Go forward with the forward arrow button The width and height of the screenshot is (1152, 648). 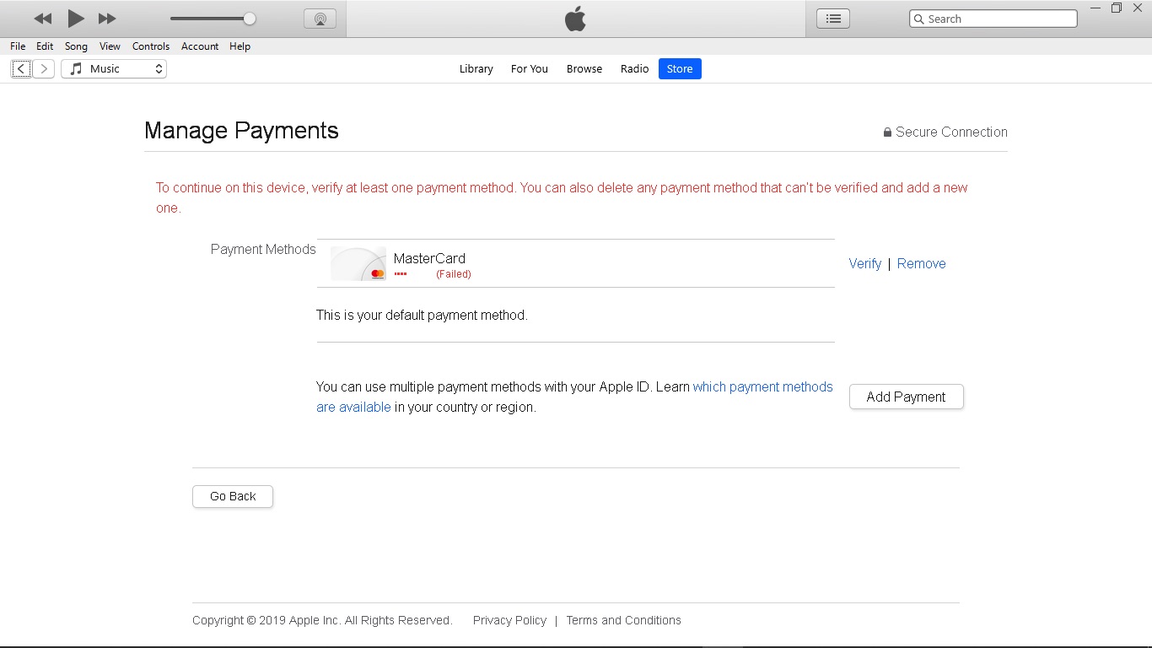tap(44, 69)
